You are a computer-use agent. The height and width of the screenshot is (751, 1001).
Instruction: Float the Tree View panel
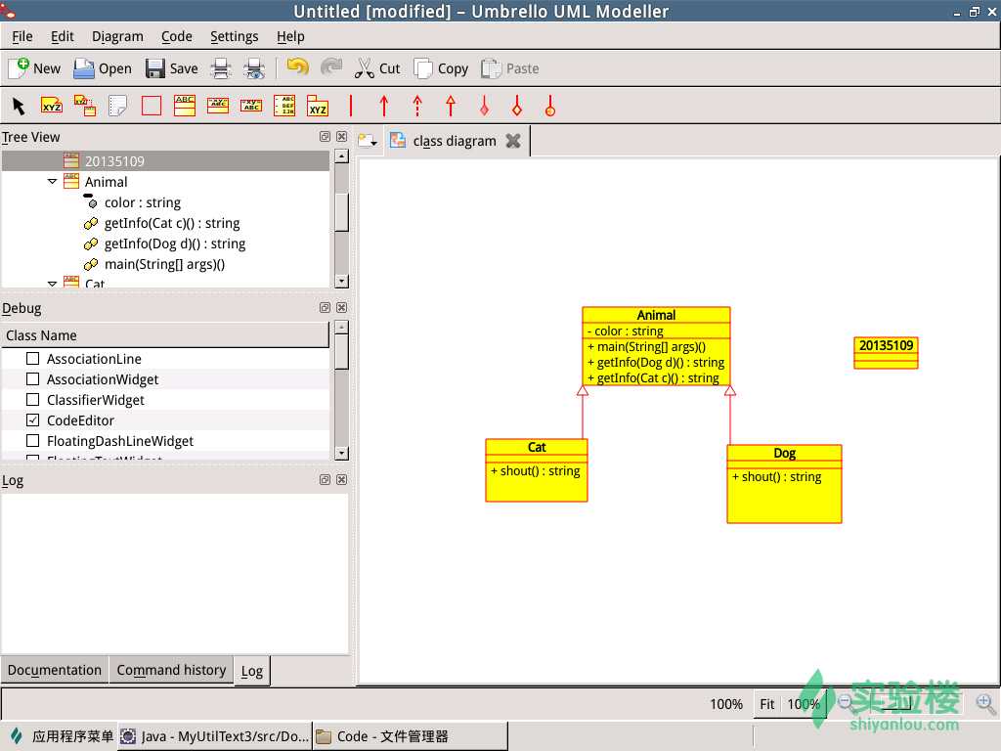[325, 137]
